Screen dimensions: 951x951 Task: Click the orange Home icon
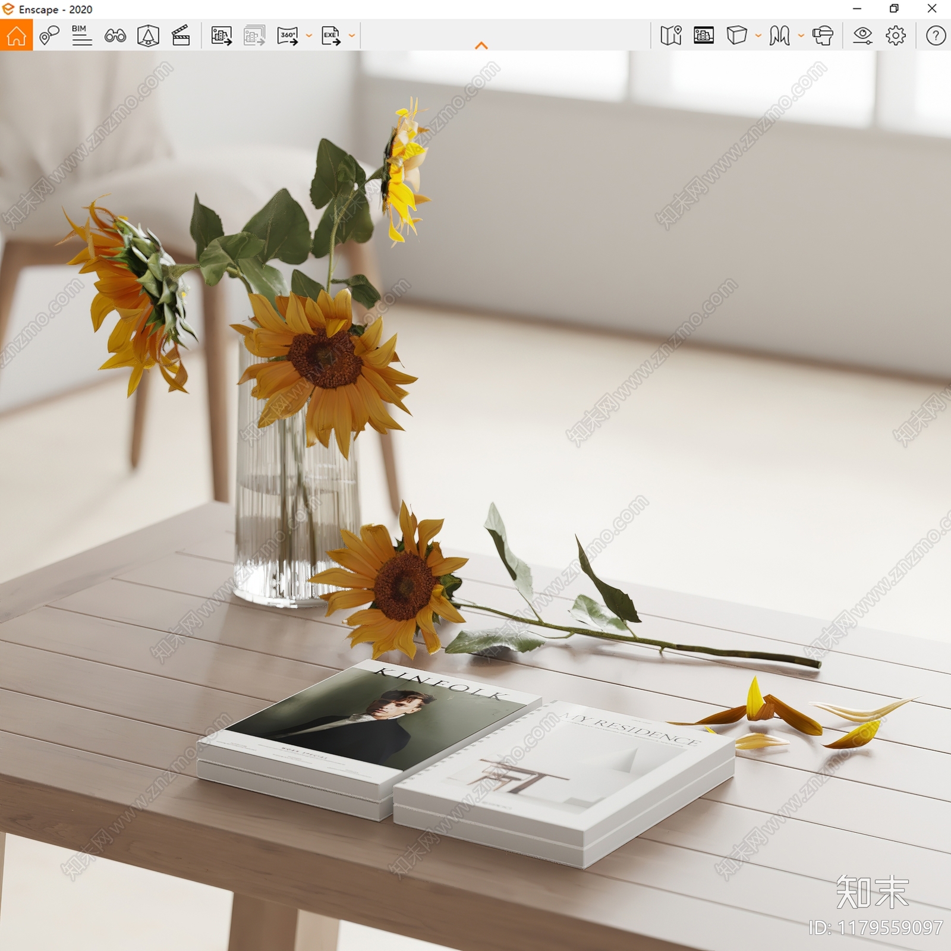click(x=16, y=35)
